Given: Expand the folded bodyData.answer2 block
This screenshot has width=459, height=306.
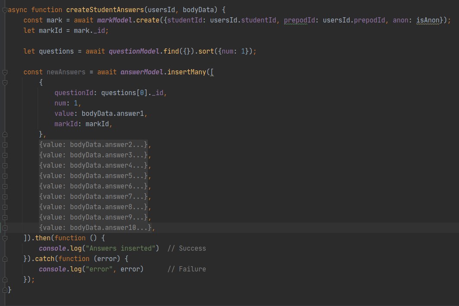Looking at the screenshot, I should (5, 145).
